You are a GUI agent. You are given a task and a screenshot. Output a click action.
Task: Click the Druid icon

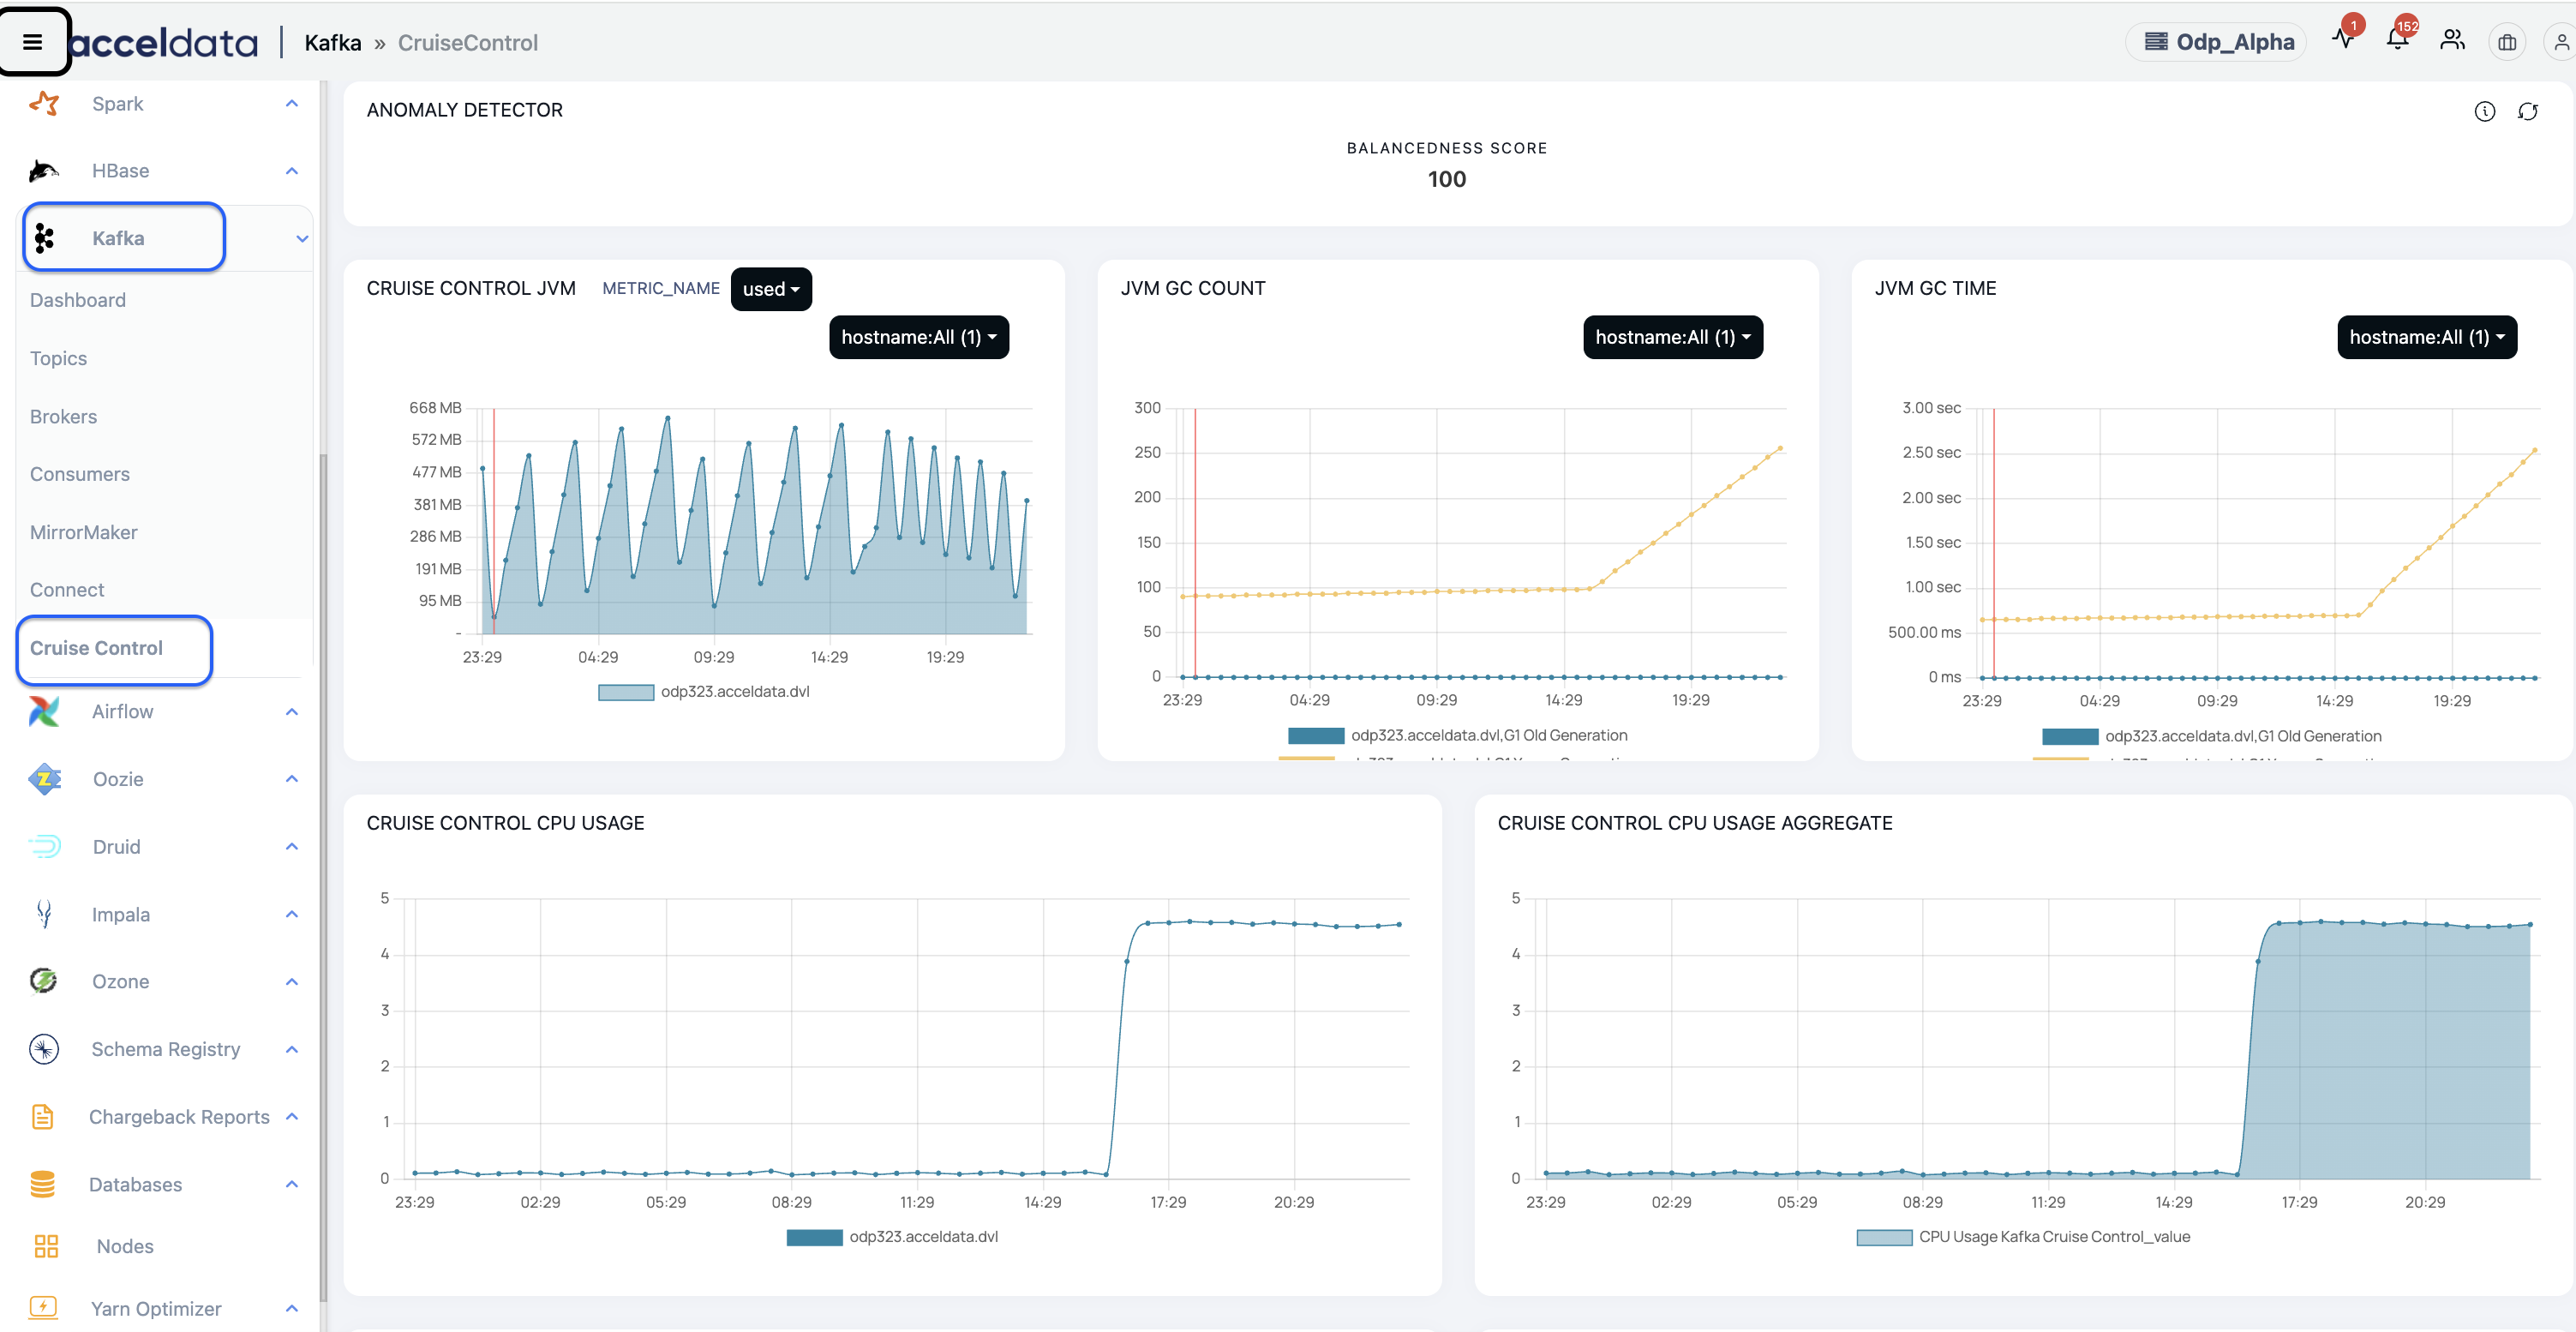tap(44, 847)
